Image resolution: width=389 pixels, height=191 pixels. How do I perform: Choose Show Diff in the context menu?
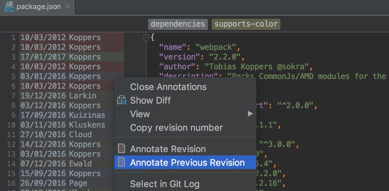[x=185, y=100]
